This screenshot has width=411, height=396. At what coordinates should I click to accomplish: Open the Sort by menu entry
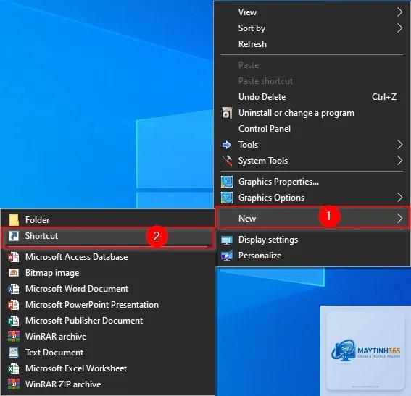[x=312, y=28]
